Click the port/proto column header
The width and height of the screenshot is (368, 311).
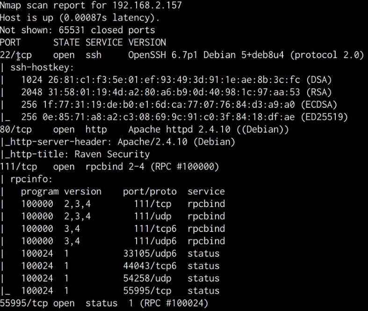click(x=150, y=192)
